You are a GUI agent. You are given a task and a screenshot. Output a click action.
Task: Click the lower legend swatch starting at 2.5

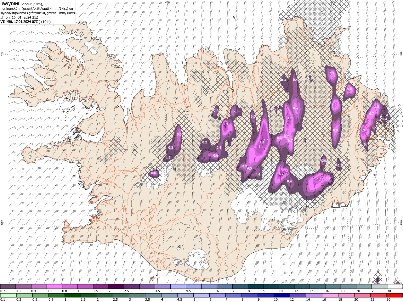121,295
